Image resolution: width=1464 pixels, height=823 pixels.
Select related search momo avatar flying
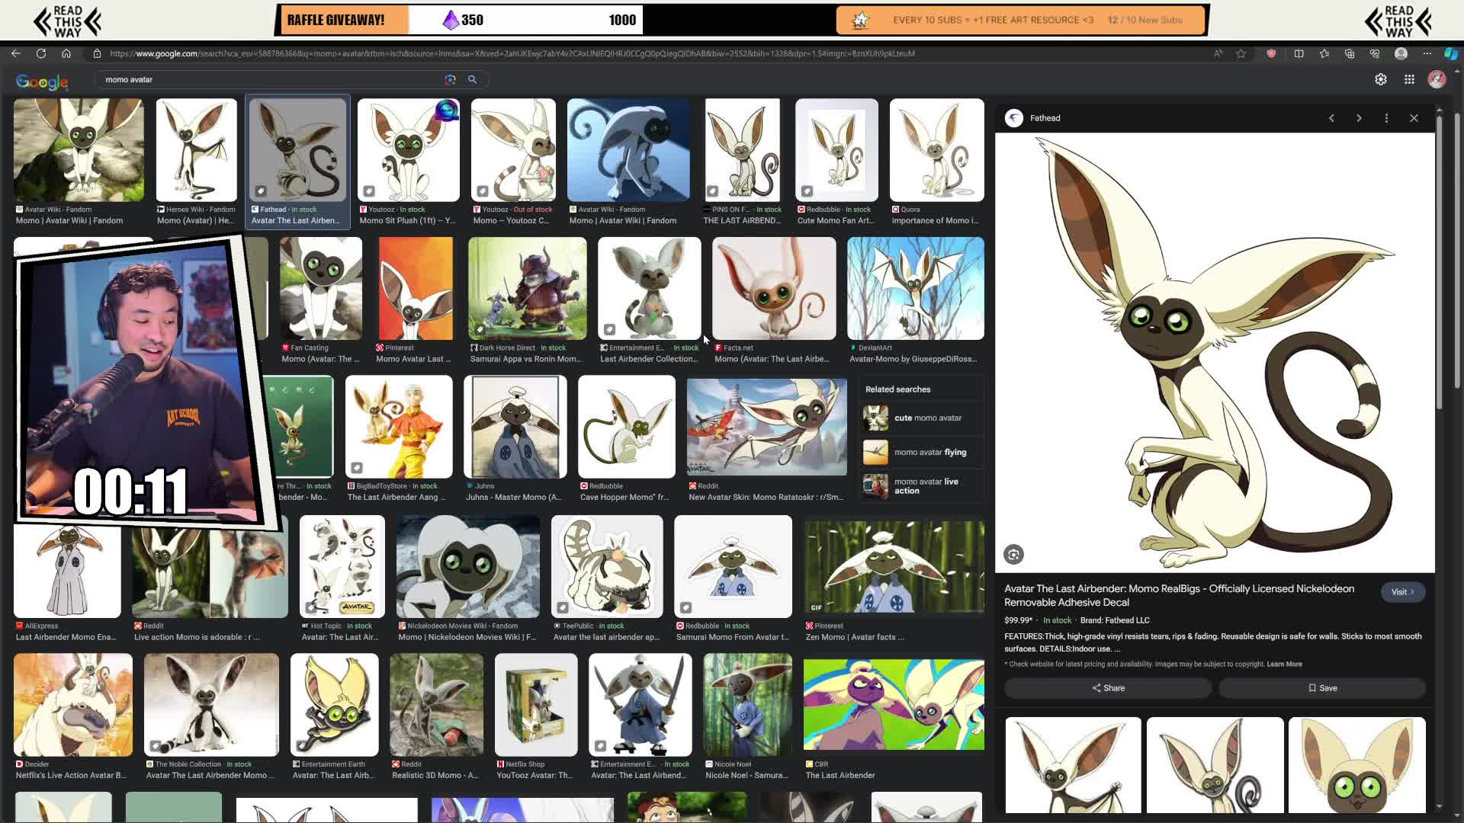[921, 452]
